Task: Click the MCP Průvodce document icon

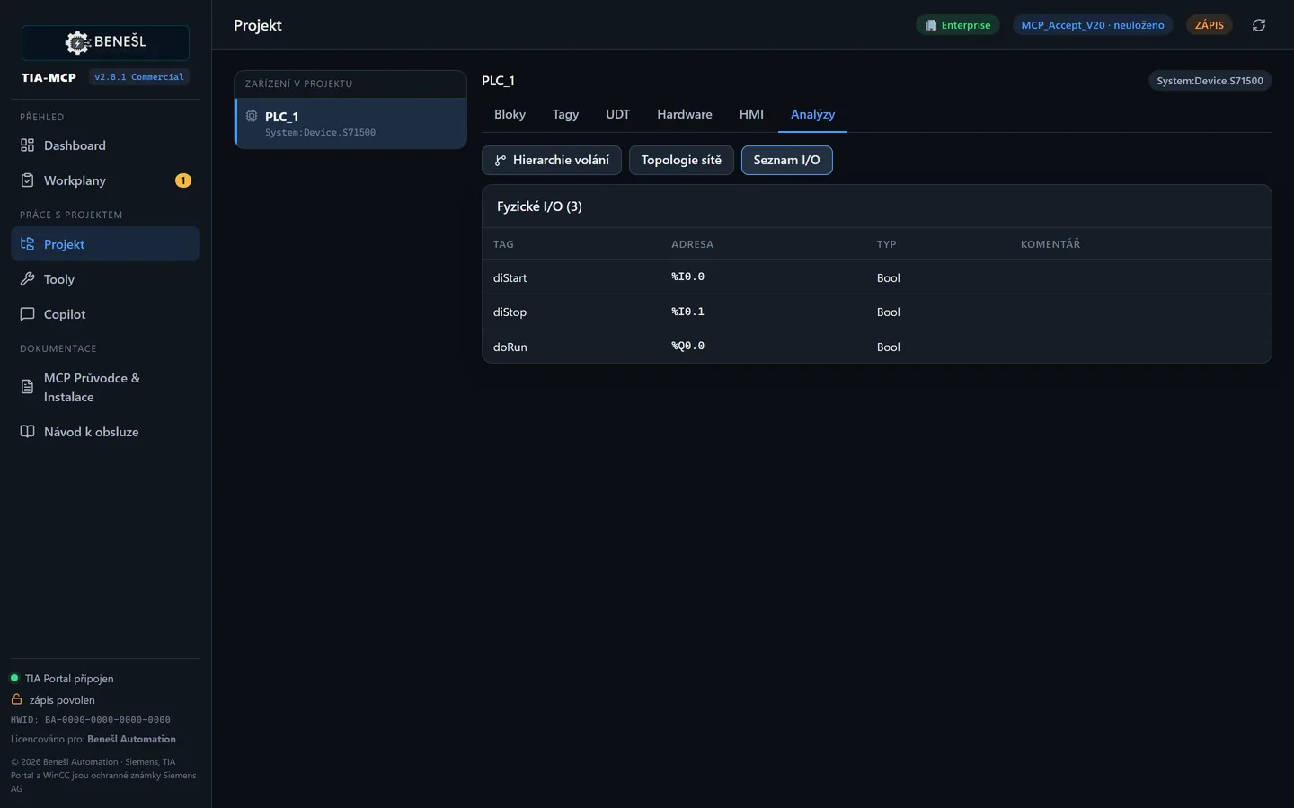Action: click(27, 387)
